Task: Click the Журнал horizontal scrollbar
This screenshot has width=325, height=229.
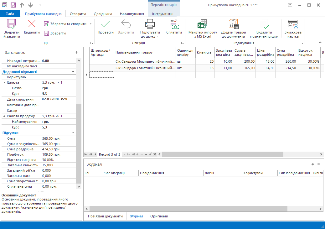Action: coord(188,209)
